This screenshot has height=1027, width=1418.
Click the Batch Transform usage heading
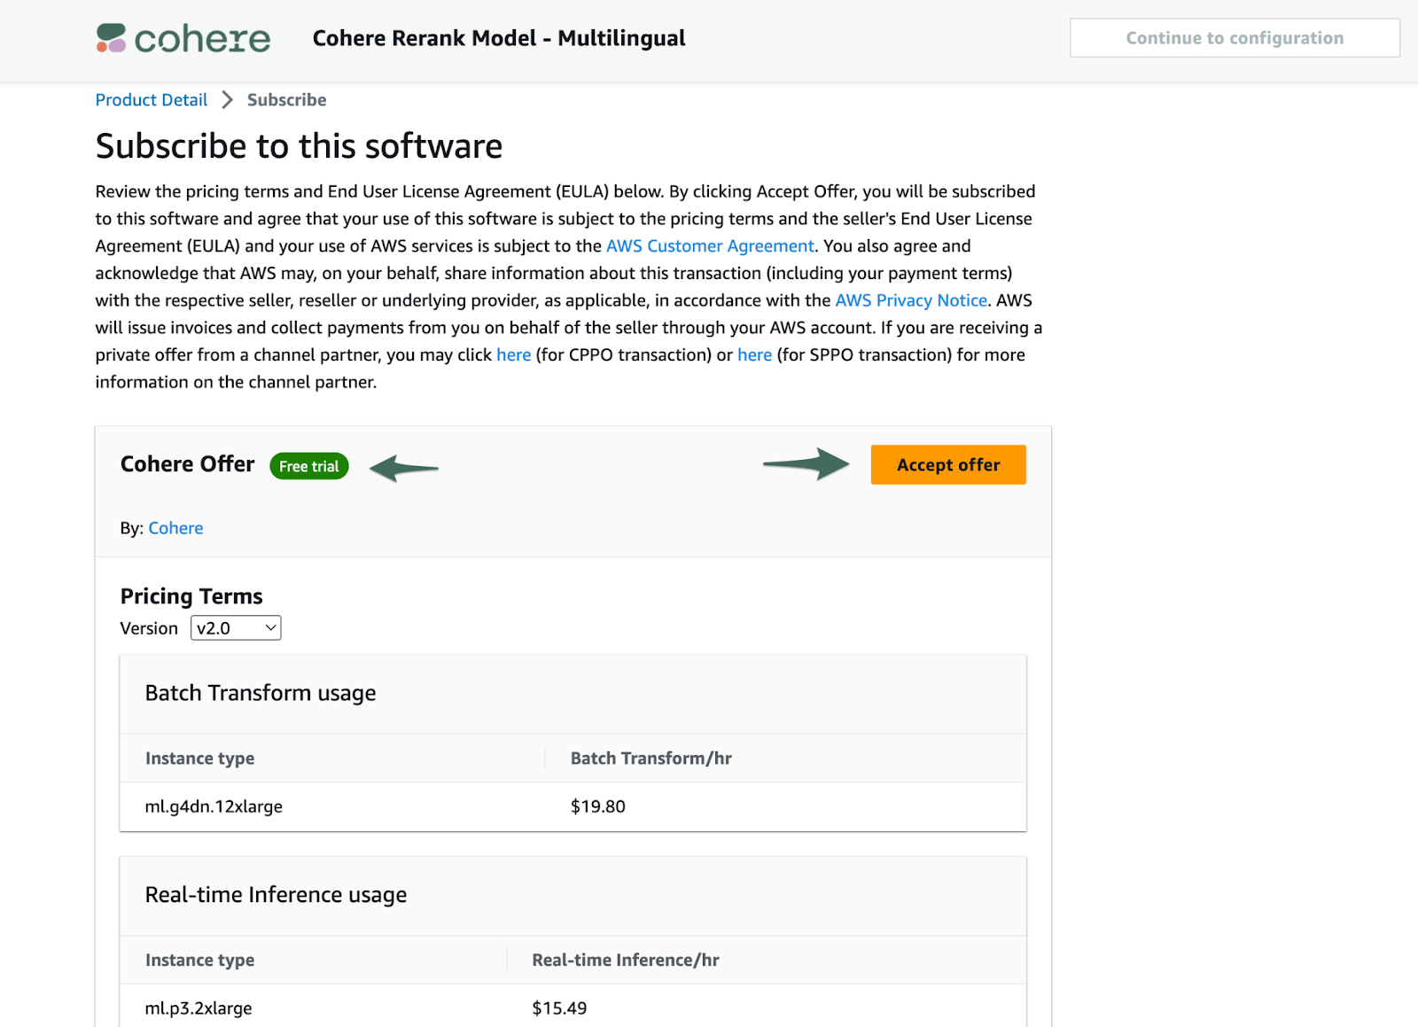coord(261,693)
